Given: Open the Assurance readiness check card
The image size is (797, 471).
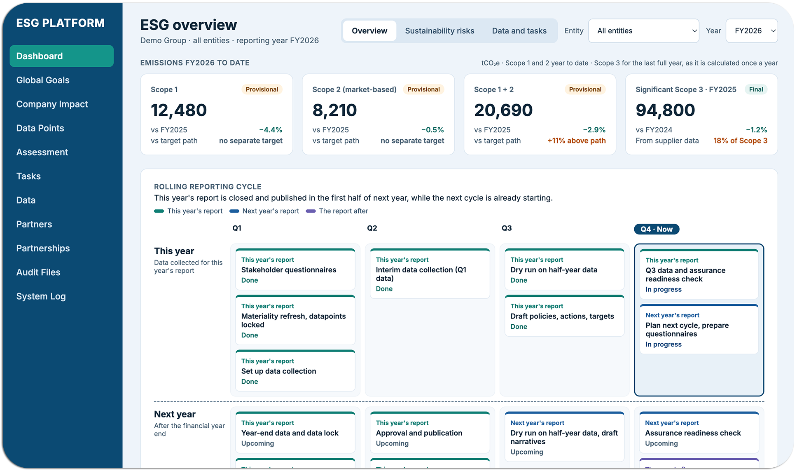Looking at the screenshot, I should [x=699, y=432].
